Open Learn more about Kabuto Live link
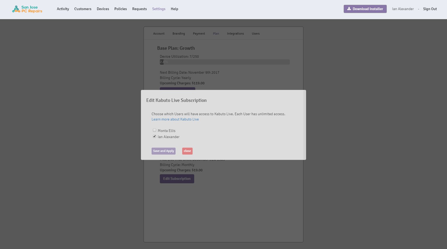447x249 pixels. (x=175, y=119)
